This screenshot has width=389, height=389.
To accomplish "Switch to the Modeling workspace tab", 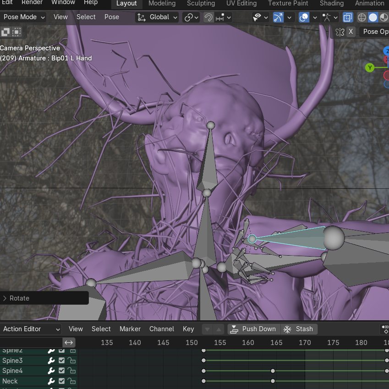I will pos(162,4).
